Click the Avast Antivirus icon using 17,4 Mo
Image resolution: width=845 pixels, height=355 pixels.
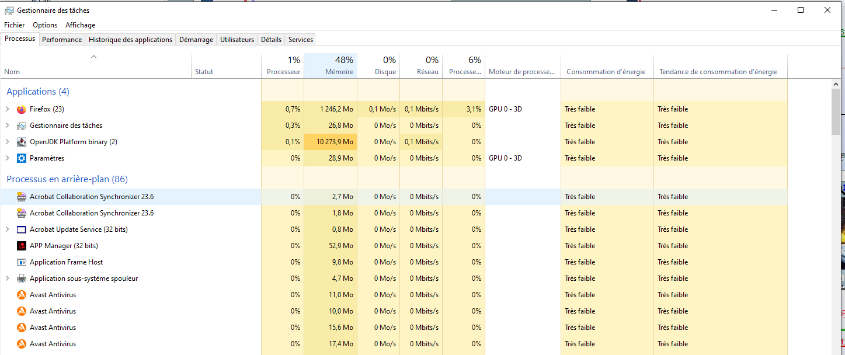pos(22,344)
